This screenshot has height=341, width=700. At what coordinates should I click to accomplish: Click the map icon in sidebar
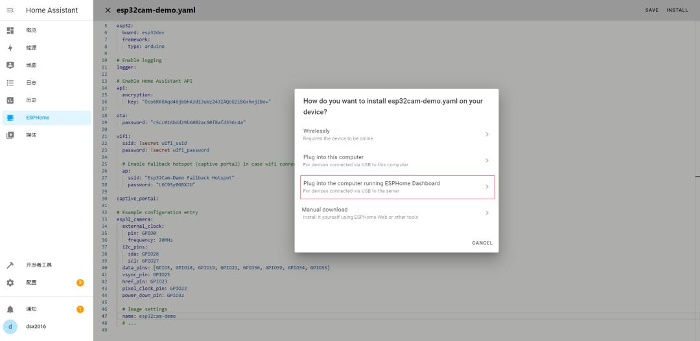(x=10, y=65)
